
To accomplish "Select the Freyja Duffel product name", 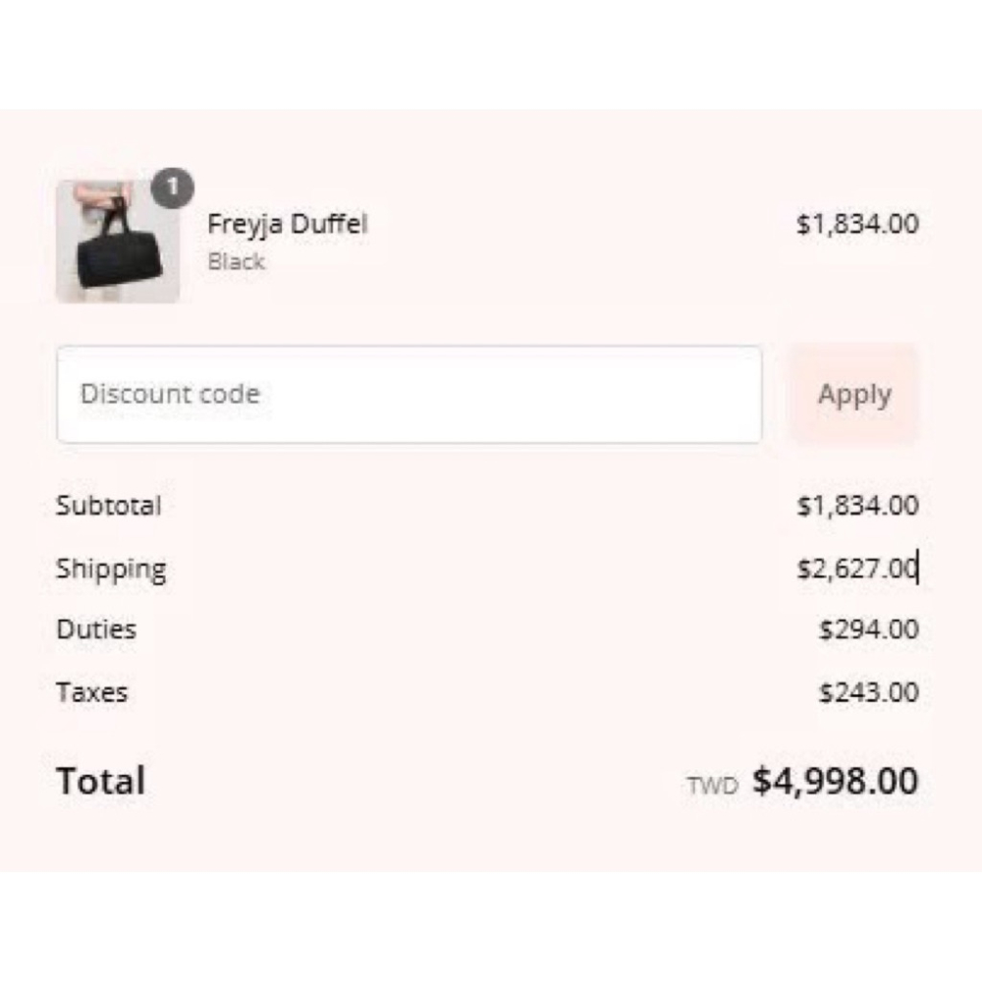I will point(287,224).
